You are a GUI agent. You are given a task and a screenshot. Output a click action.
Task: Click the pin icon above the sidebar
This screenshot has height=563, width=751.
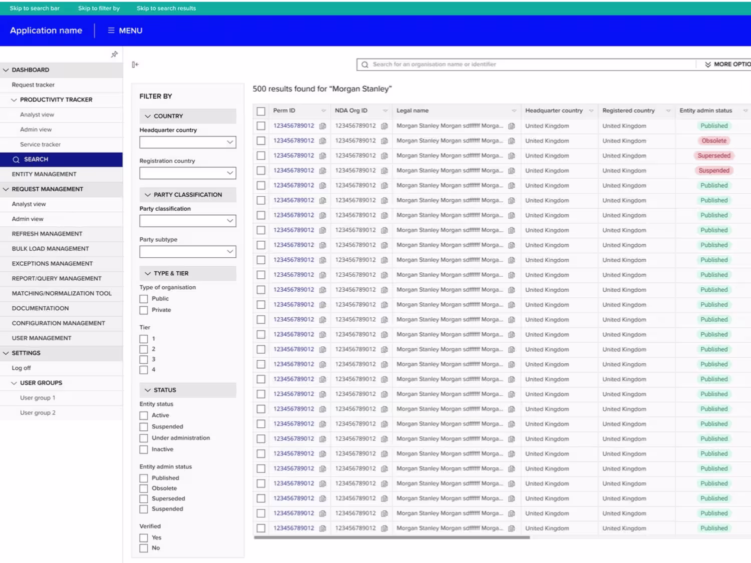(x=114, y=54)
